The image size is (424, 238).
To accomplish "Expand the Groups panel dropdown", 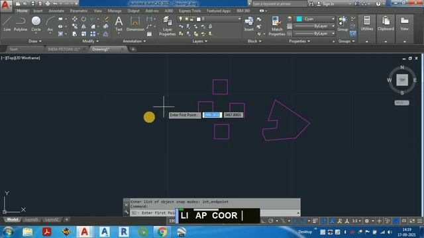I will click(x=346, y=41).
